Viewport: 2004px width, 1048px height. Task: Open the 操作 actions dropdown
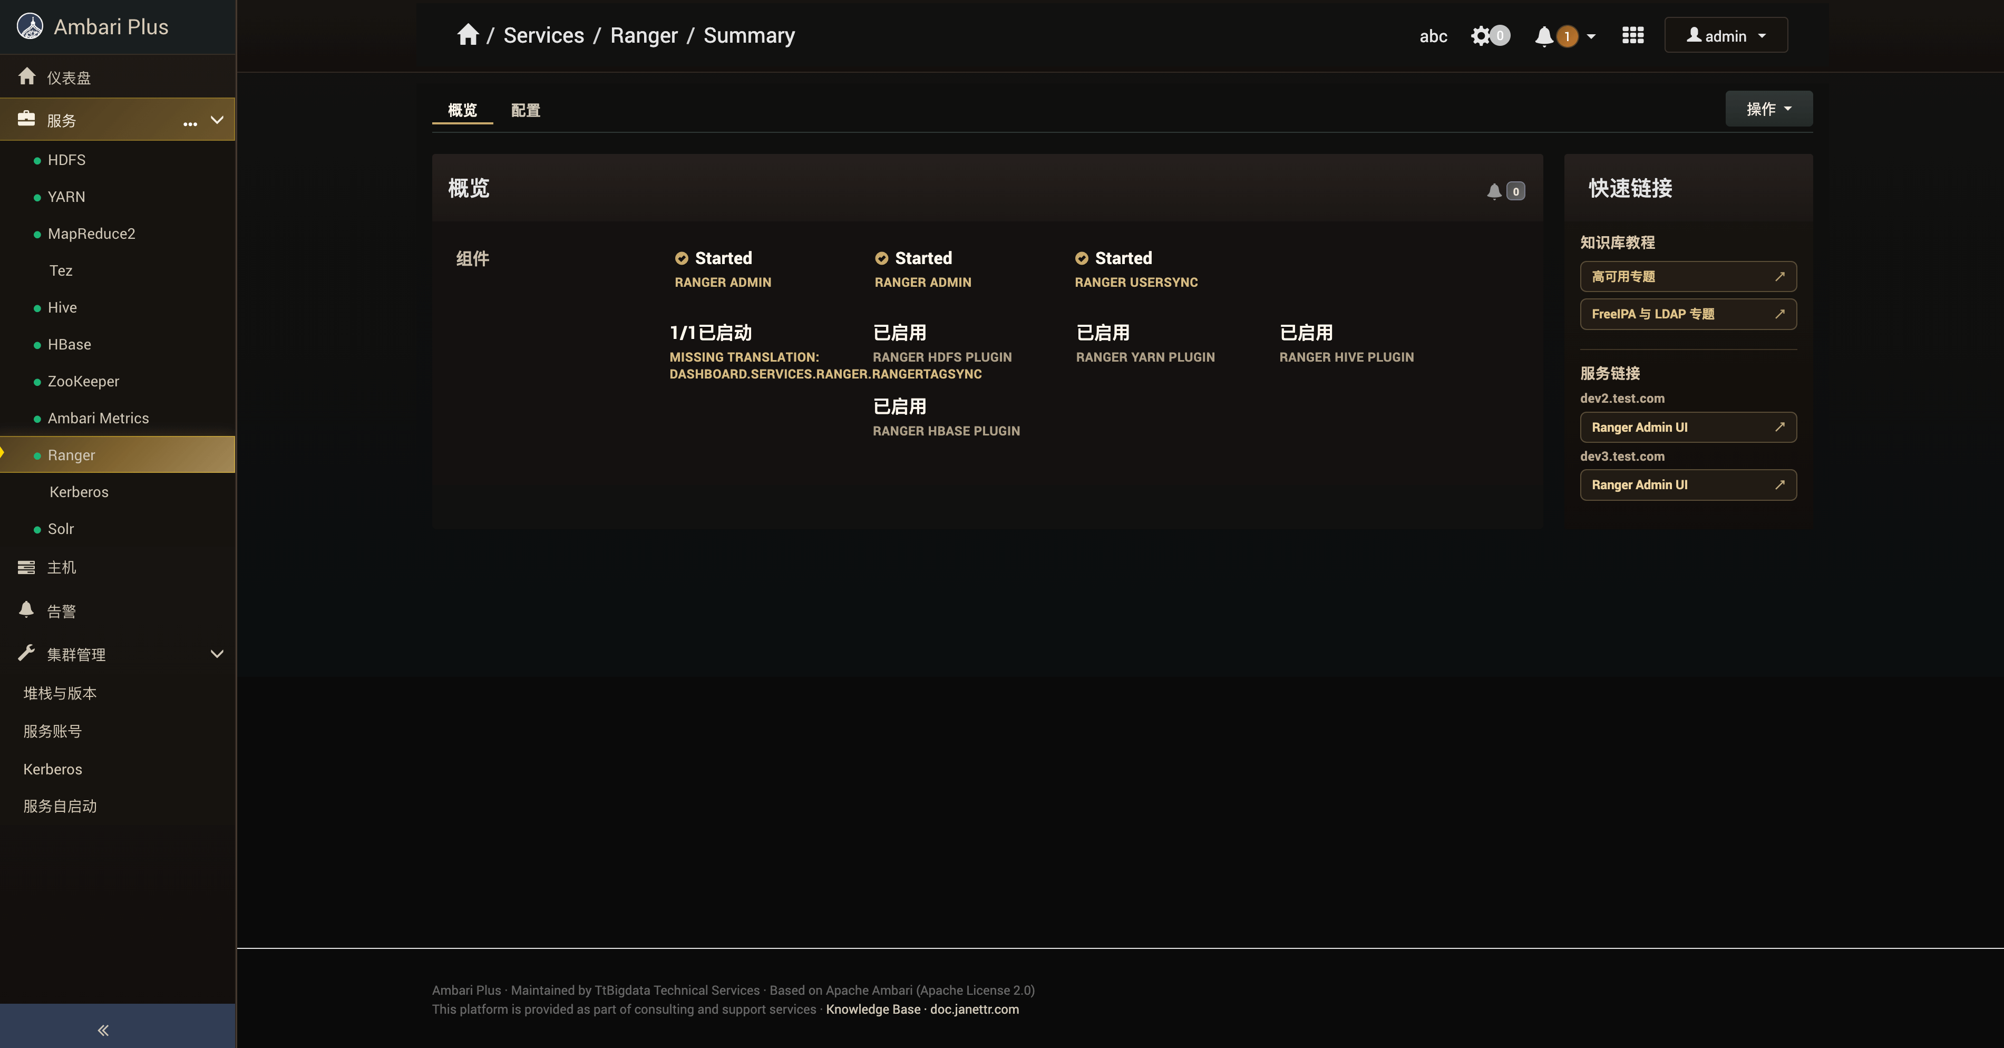click(x=1768, y=109)
